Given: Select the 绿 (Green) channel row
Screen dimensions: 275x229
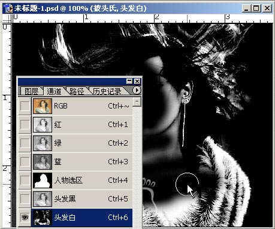Looking at the screenshot, I should click(82, 143).
